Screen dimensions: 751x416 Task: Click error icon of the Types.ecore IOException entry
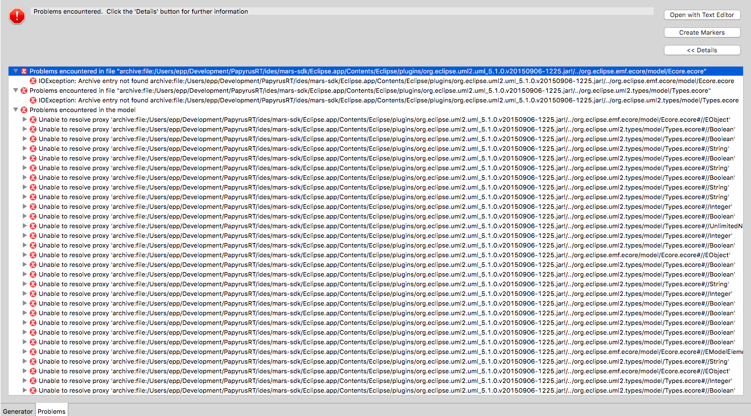coord(33,100)
